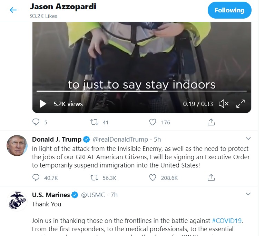Open the @realDonaldTrump profile handle
Viewport: 265px width, 236px height.
tap(120, 139)
